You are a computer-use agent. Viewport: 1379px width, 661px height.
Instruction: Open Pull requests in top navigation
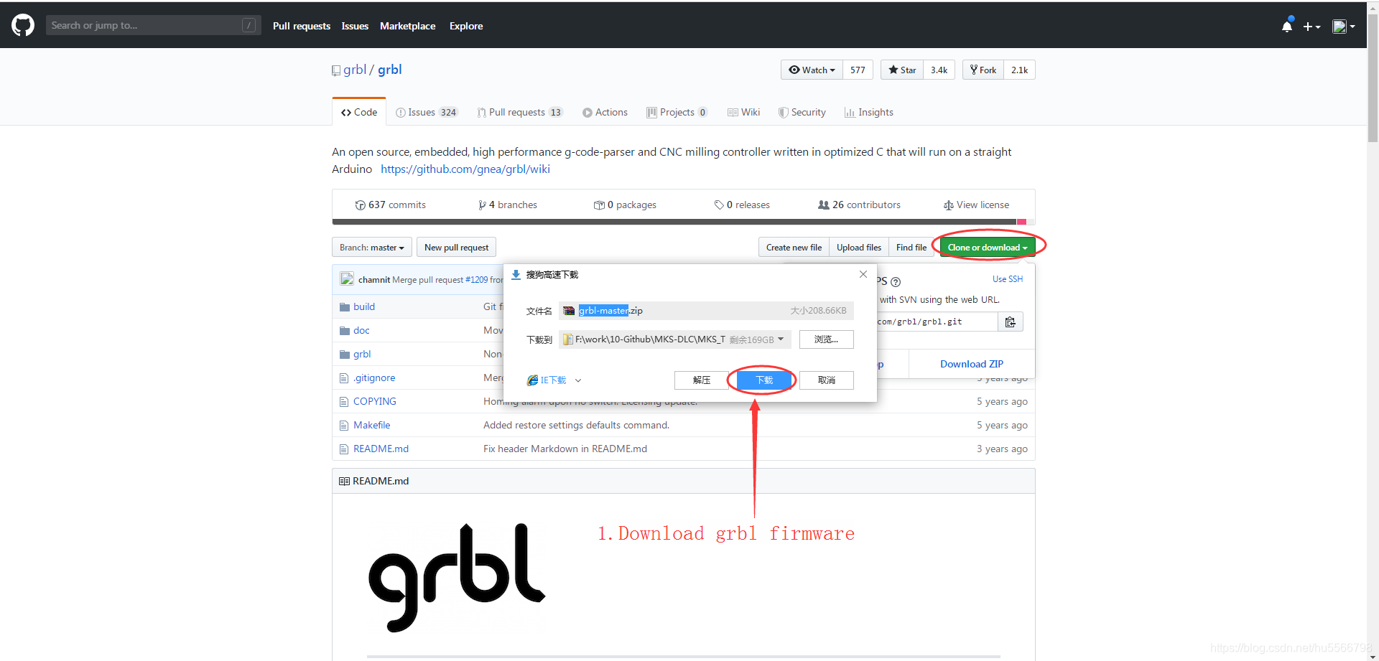coord(302,26)
